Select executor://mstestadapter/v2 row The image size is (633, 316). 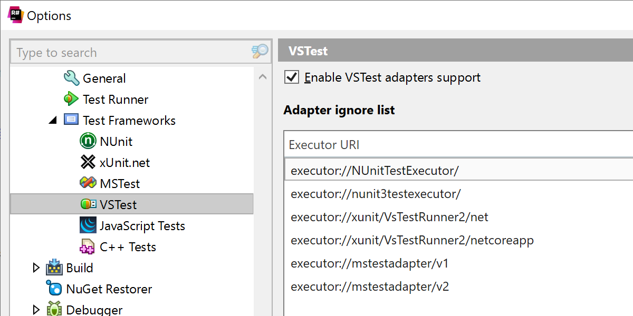click(458, 287)
